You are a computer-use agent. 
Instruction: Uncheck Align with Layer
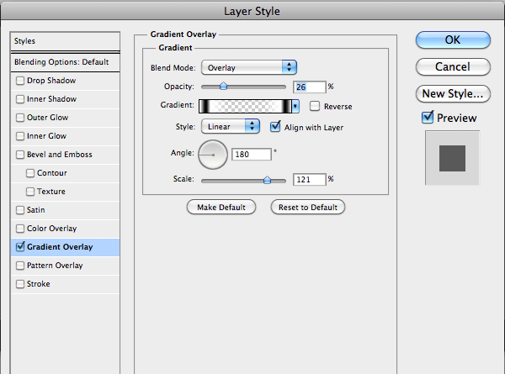[275, 127]
